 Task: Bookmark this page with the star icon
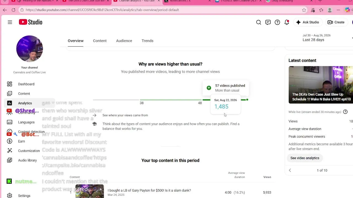(304, 10)
